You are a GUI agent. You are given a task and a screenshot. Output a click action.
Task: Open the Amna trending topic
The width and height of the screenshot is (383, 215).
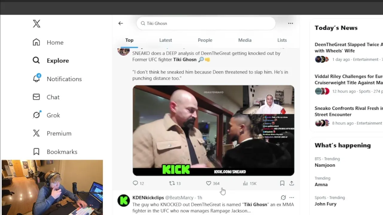tap(321, 185)
